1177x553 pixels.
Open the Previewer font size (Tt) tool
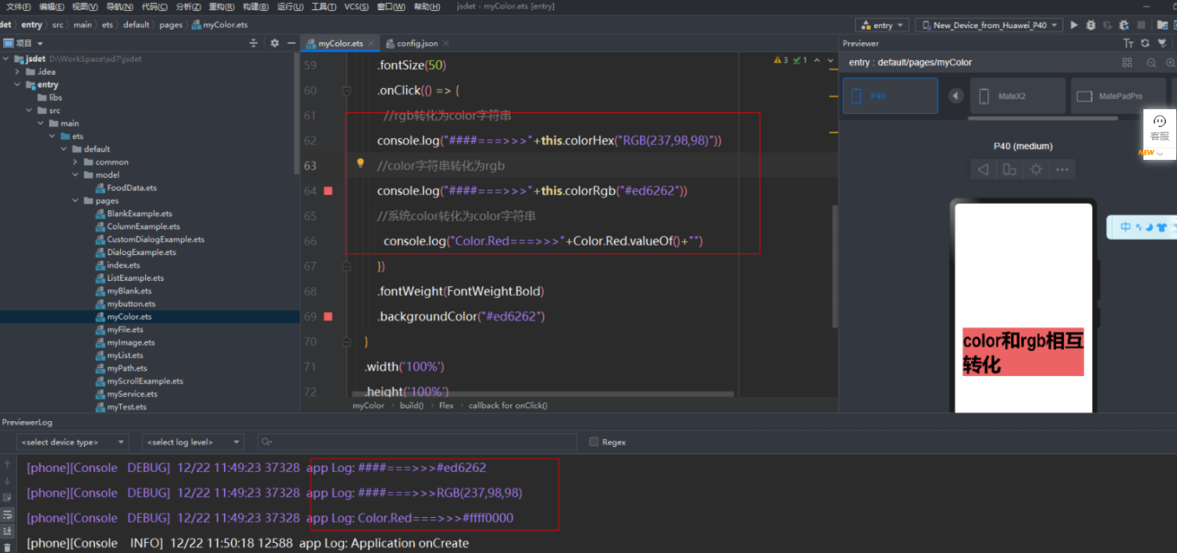[1128, 44]
